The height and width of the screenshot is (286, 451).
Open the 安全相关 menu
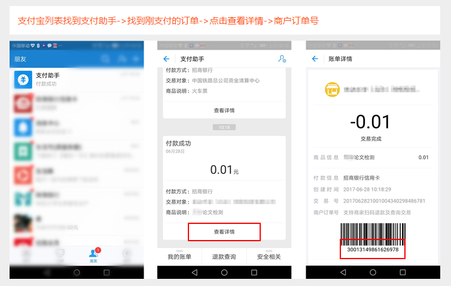[x=269, y=257]
